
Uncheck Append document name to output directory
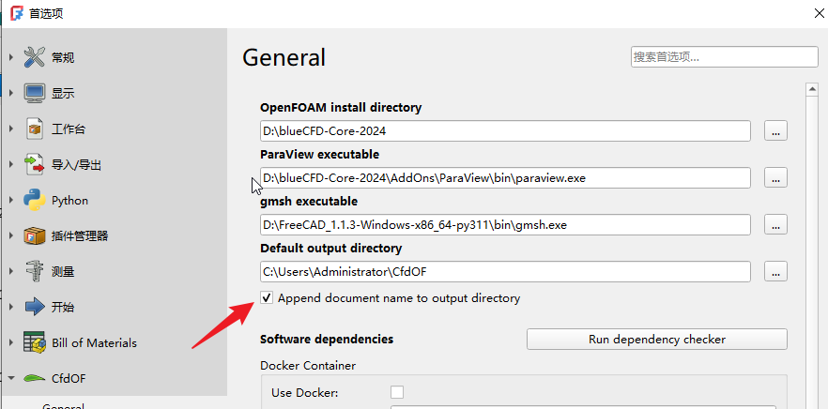(x=268, y=298)
